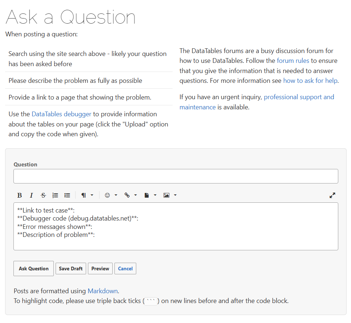Image resolution: width=351 pixels, height=323 pixels.
Task: Open the file attachment dropdown
Action: [150, 195]
